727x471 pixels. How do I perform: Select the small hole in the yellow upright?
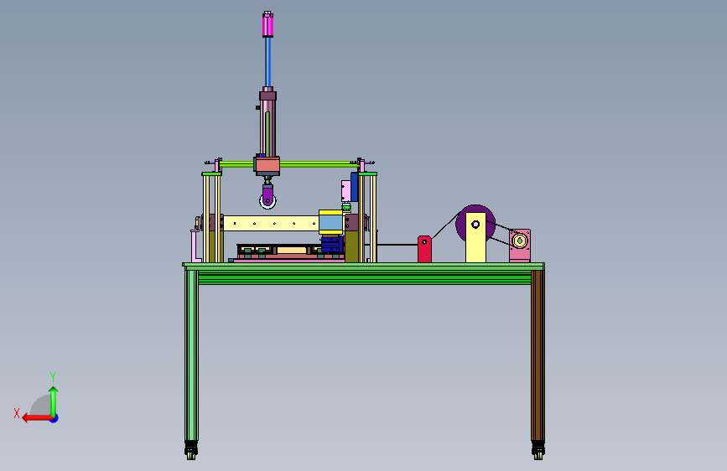click(475, 225)
